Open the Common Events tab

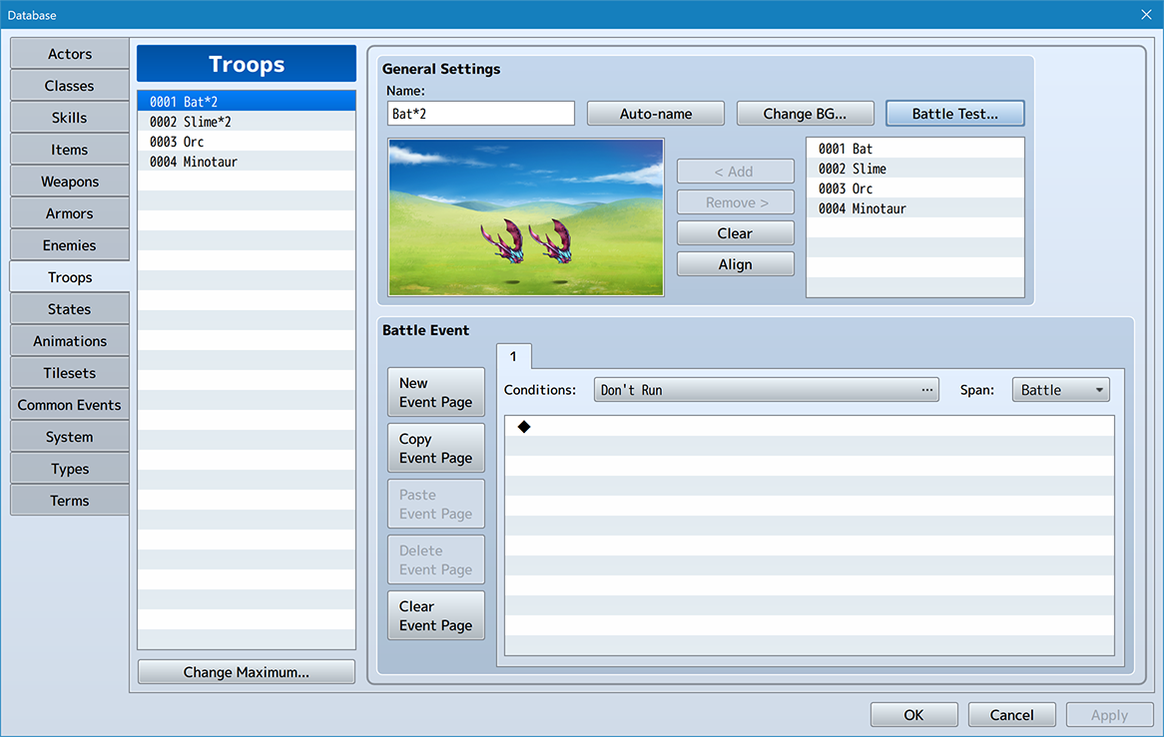tap(70, 405)
